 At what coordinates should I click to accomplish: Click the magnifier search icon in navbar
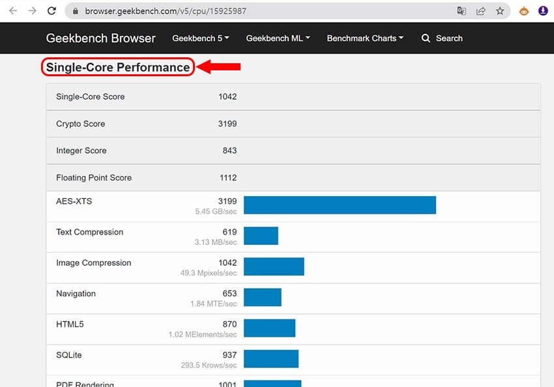[426, 38]
